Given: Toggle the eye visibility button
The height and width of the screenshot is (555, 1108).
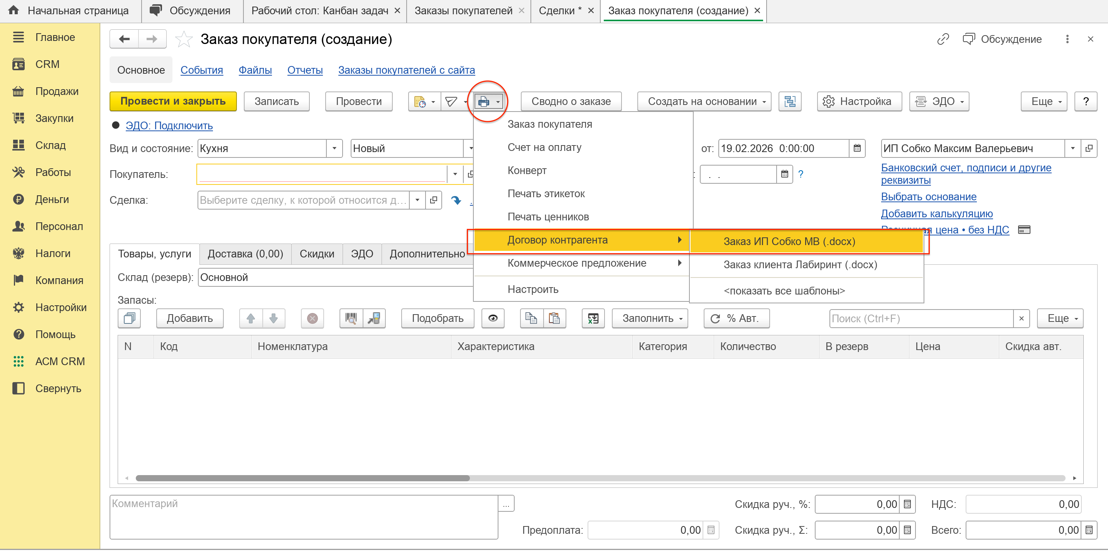Looking at the screenshot, I should [493, 318].
